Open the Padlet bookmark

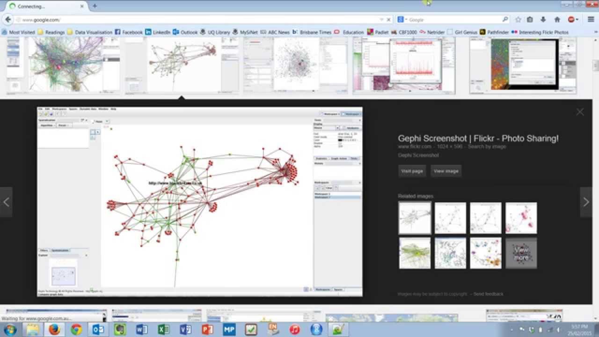click(x=378, y=32)
